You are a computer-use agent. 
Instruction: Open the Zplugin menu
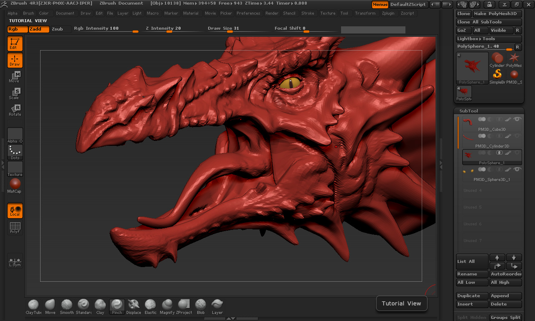tap(388, 13)
